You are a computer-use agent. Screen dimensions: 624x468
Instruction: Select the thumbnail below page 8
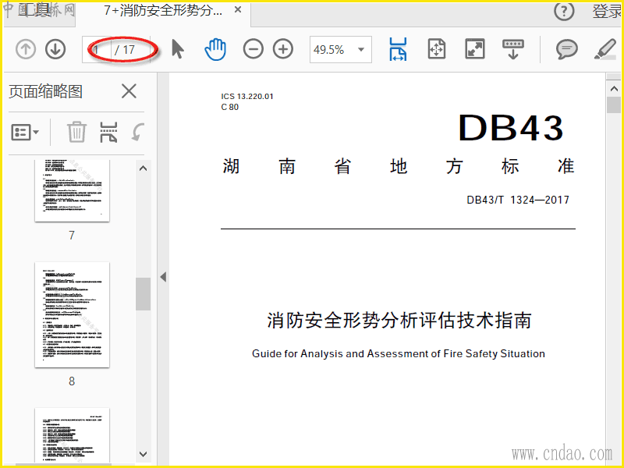(72, 435)
